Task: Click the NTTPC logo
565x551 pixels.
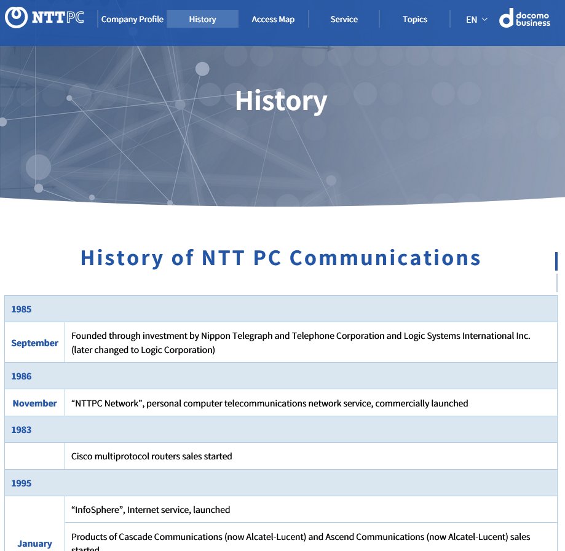Action: pos(44,17)
